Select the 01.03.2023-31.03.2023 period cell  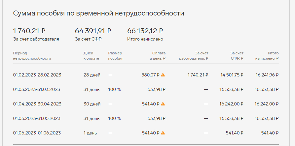[36, 89]
